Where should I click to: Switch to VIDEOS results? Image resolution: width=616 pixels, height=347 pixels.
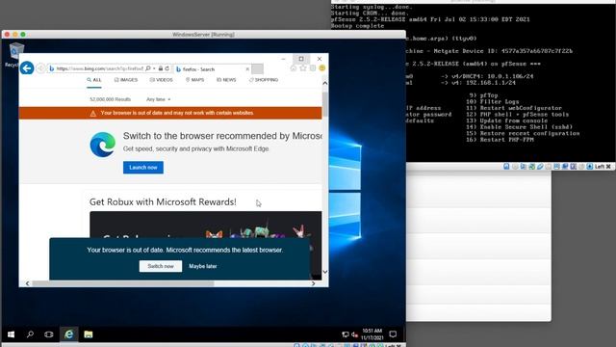tap(161, 80)
